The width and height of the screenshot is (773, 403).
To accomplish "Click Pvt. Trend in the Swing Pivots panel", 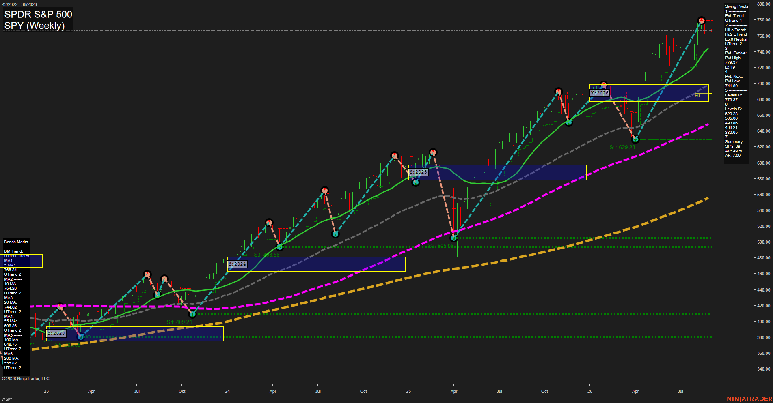I will [x=735, y=16].
